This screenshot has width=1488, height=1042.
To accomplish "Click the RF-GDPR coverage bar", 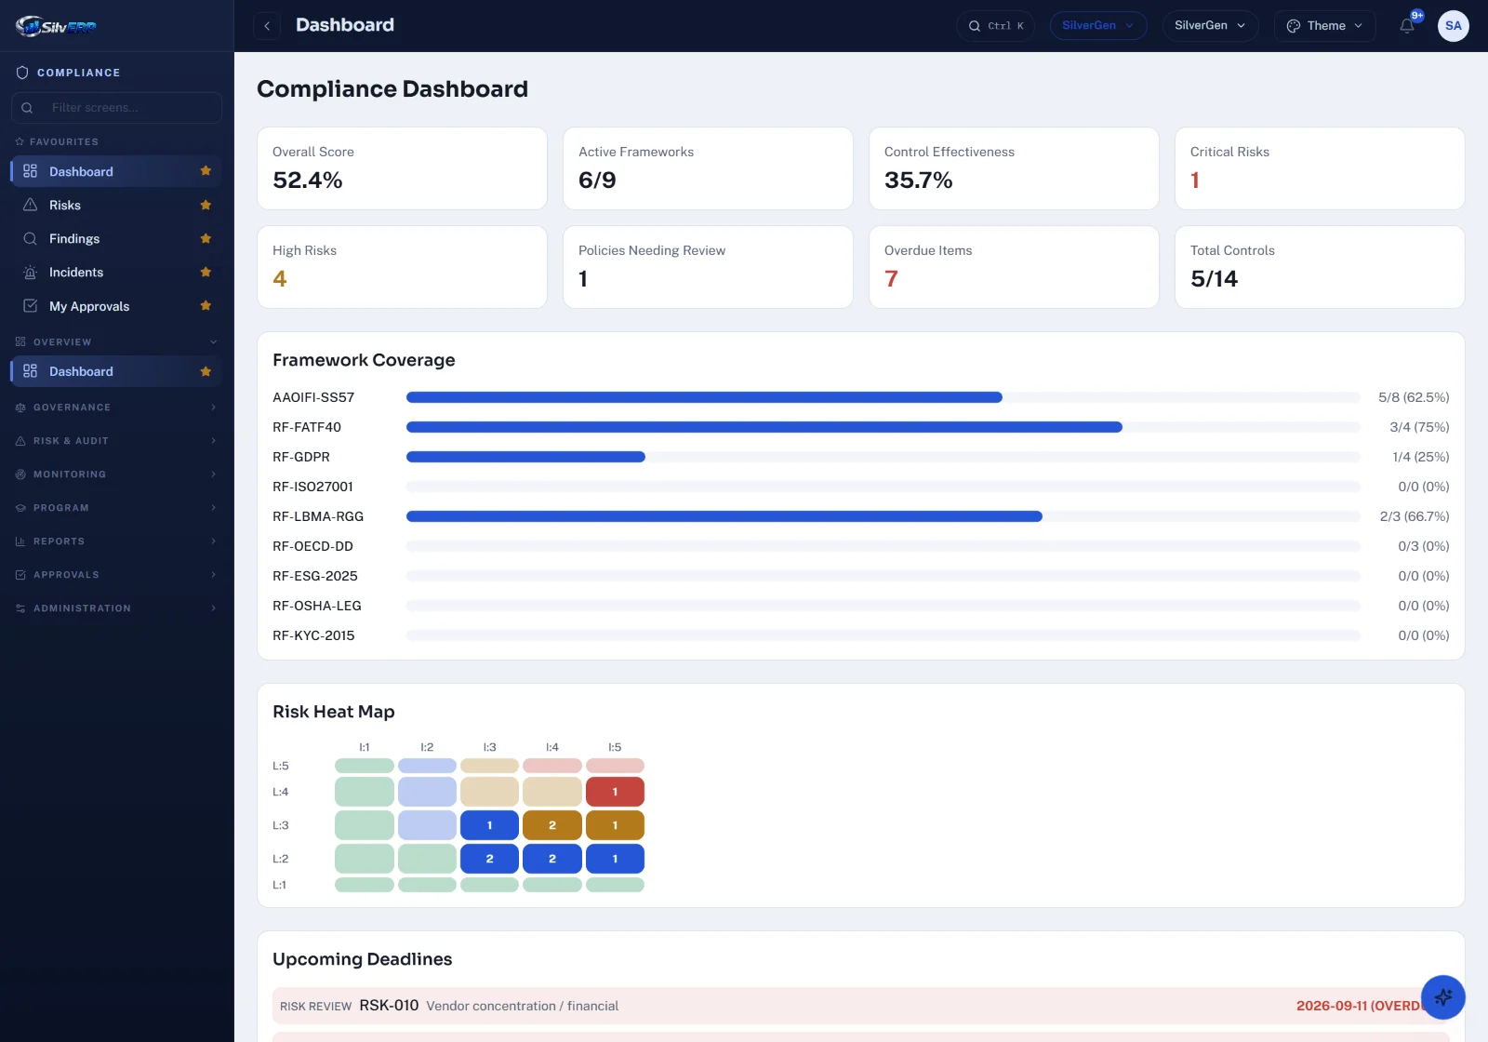I will tap(883, 457).
